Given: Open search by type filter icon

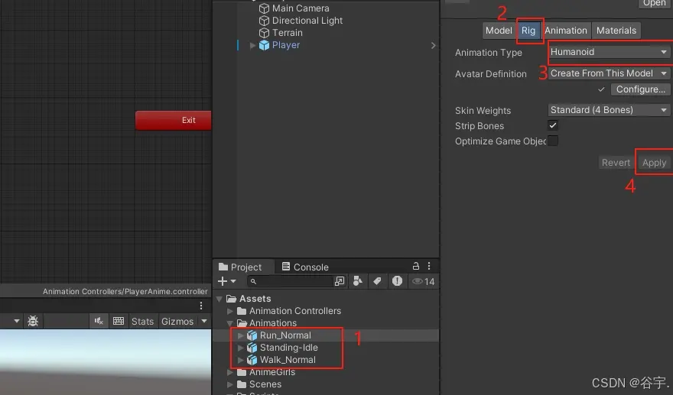Looking at the screenshot, I should [x=358, y=281].
